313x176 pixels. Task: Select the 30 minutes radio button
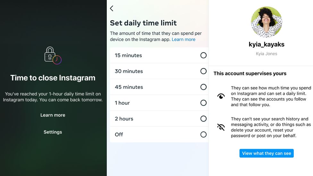[203, 71]
